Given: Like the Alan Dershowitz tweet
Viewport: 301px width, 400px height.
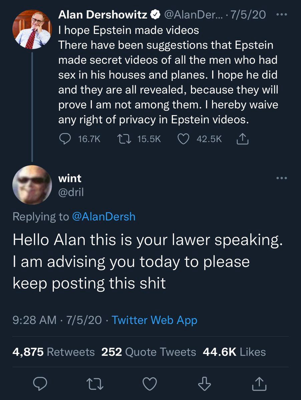Looking at the screenshot, I should (183, 139).
